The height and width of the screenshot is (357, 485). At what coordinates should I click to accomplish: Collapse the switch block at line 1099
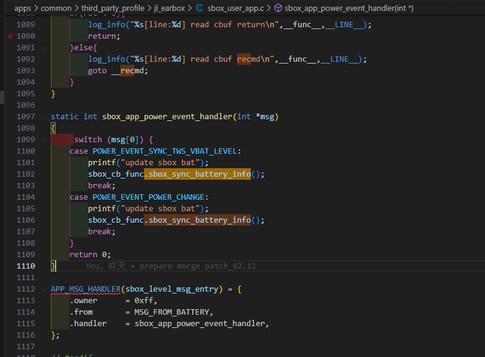tap(44, 140)
